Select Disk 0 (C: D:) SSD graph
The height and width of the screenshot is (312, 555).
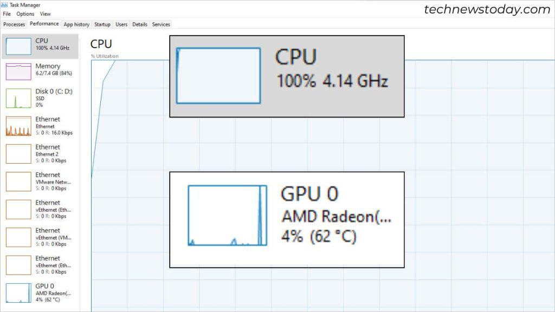pos(18,98)
